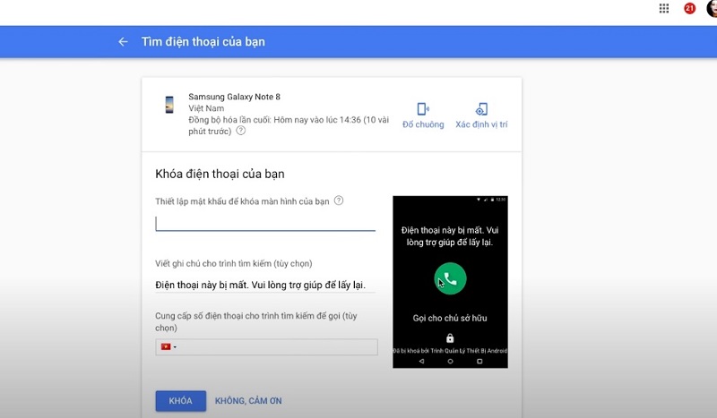Click 'Gọi cho chủ sở hữu' text
Screen dimensions: 717x418
pyautogui.click(x=450, y=318)
